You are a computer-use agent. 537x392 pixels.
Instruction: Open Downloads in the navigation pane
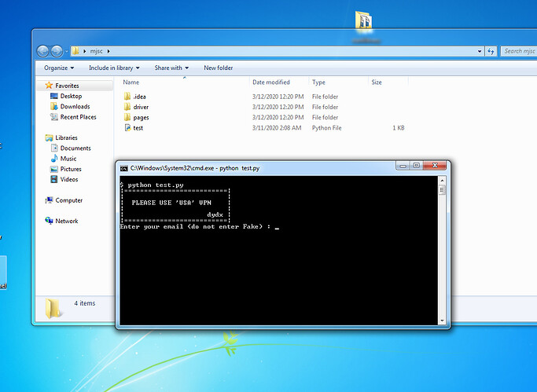pos(75,107)
